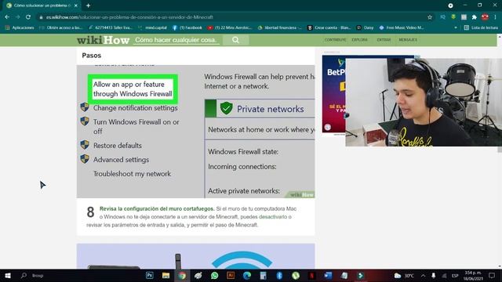Viewport: 502px width, 282px height.
Task: Reload the wikiHow page
Action: [28, 17]
